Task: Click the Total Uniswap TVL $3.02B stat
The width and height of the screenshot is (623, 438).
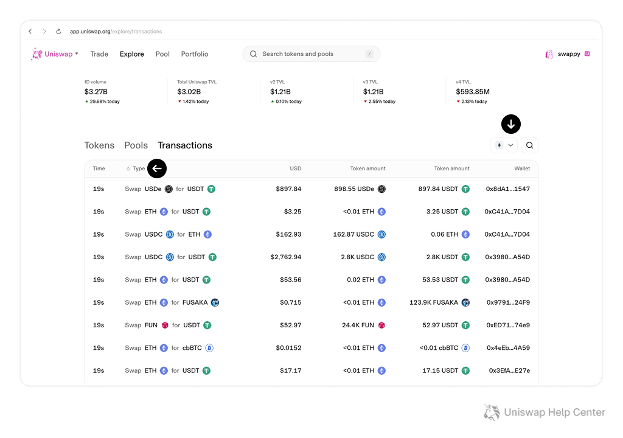Action: 197,91
